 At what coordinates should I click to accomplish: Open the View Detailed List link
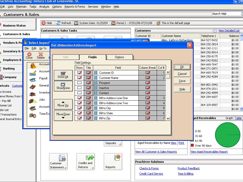click(x=229, y=31)
